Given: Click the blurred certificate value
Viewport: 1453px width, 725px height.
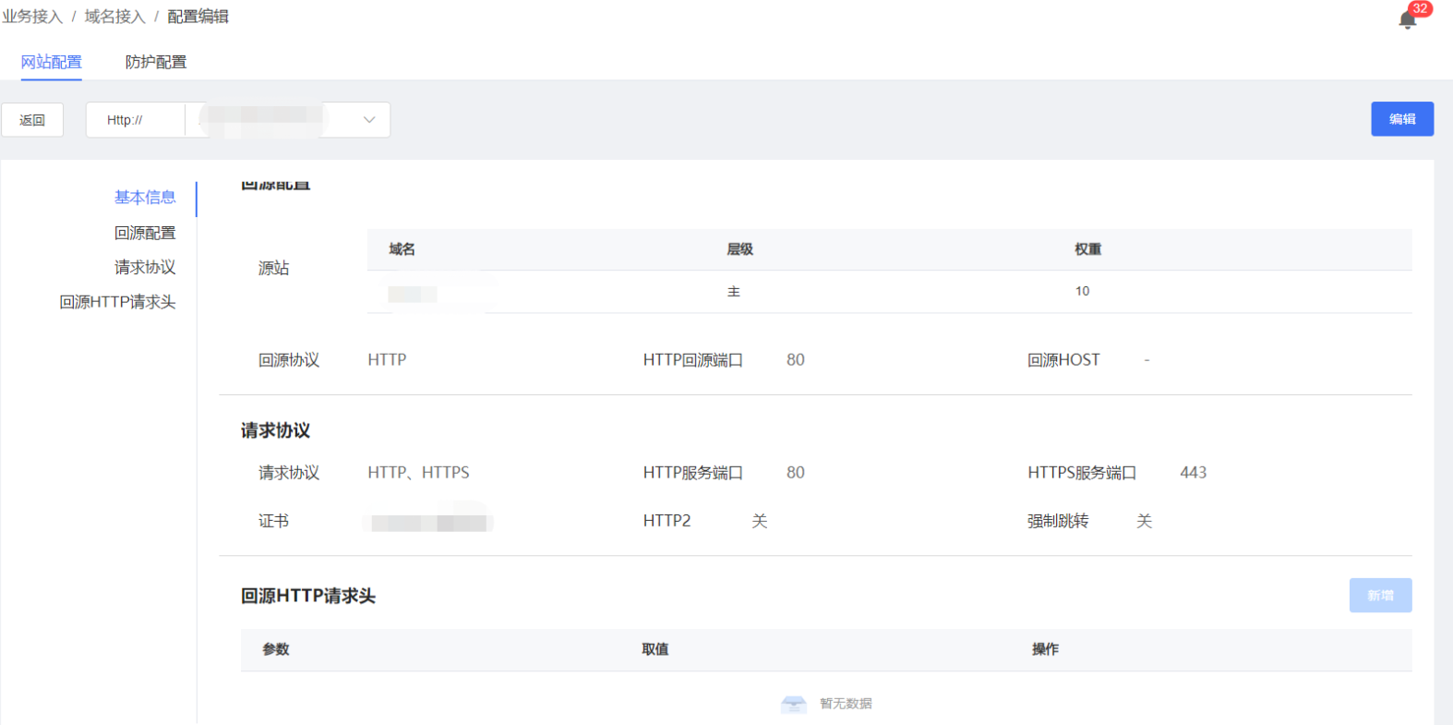Looking at the screenshot, I should click(x=429, y=523).
